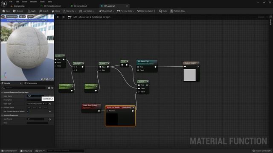Screen dimensions: 273x153
Task: Open the side Palette panel tab
Action: pyautogui.click(x=270, y=21)
